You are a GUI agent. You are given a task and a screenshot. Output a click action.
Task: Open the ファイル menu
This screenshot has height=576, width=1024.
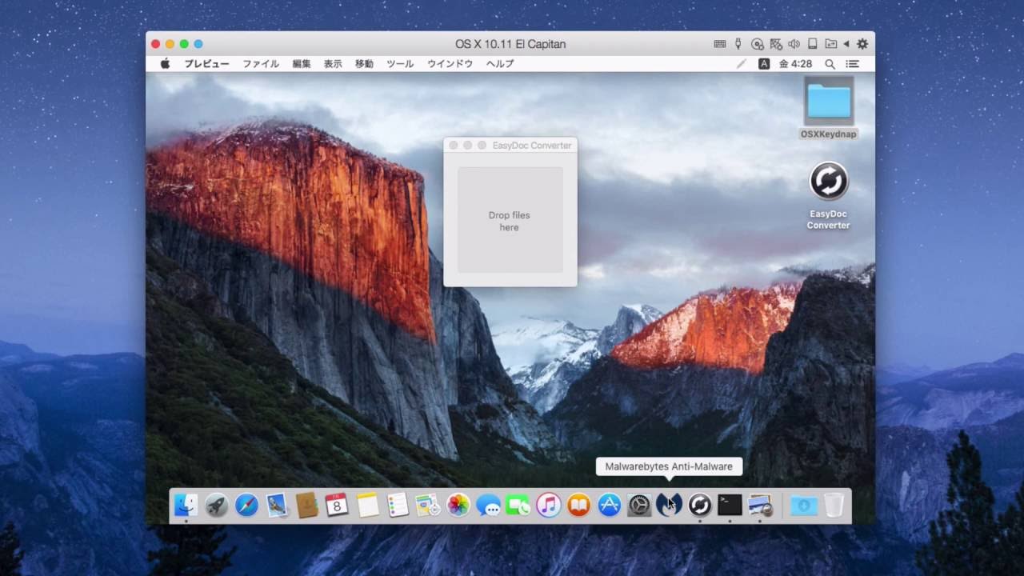(x=261, y=64)
